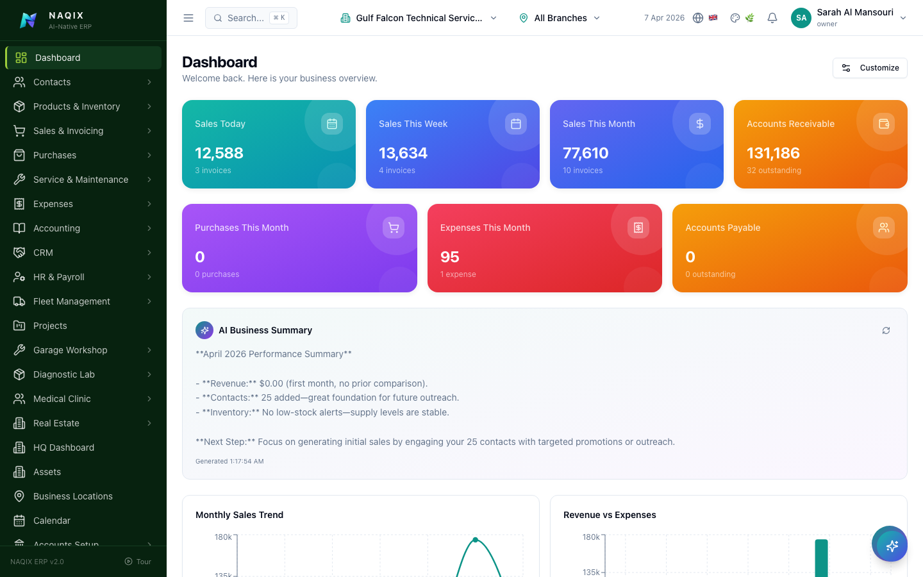Select Dashboard in the sidebar

click(x=58, y=58)
